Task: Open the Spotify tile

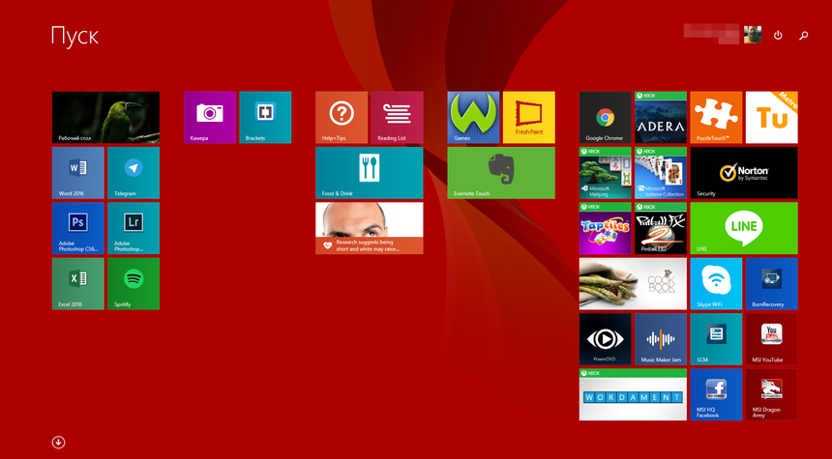Action: [x=134, y=283]
